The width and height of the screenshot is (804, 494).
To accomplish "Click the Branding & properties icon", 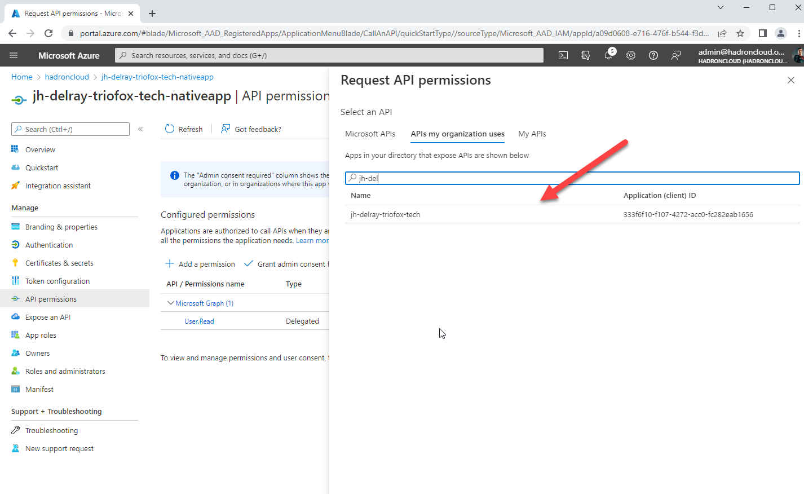I will [15, 227].
